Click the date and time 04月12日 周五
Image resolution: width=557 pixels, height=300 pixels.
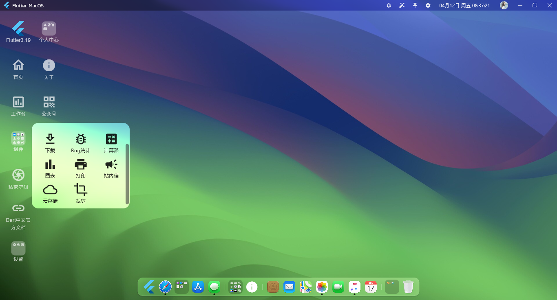pyautogui.click(x=464, y=5)
